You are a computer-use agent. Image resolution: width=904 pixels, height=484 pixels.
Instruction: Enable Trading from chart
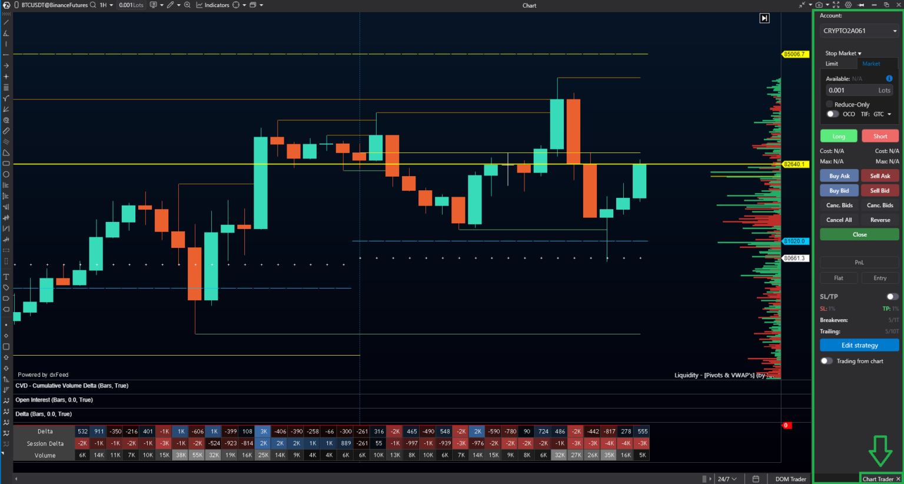pyautogui.click(x=826, y=360)
